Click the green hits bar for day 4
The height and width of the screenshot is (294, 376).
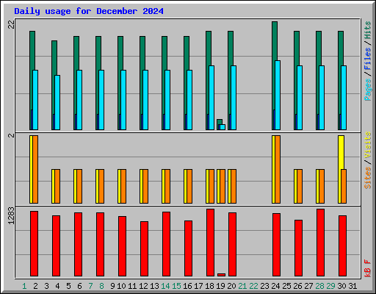(54, 57)
